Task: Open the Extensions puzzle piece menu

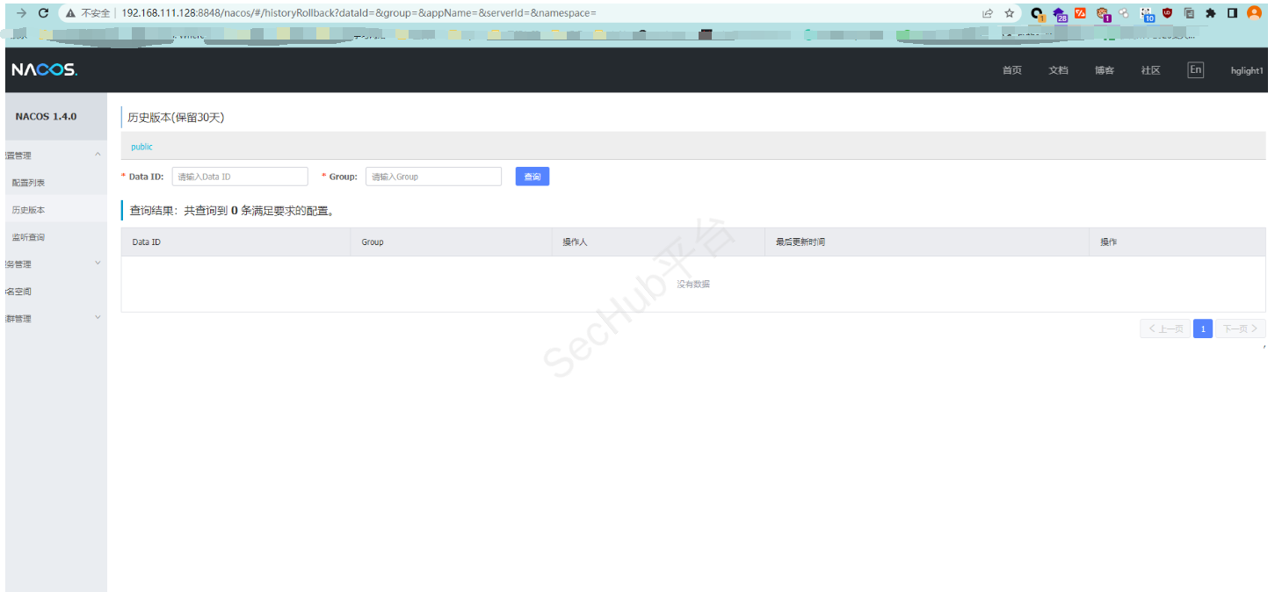Action: (1210, 13)
